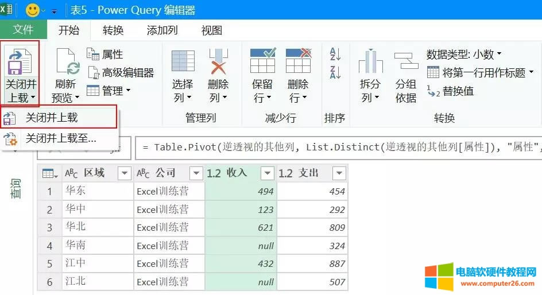This screenshot has width=542, height=295.
Task: Click the cell containing 华中
Action: click(x=98, y=209)
